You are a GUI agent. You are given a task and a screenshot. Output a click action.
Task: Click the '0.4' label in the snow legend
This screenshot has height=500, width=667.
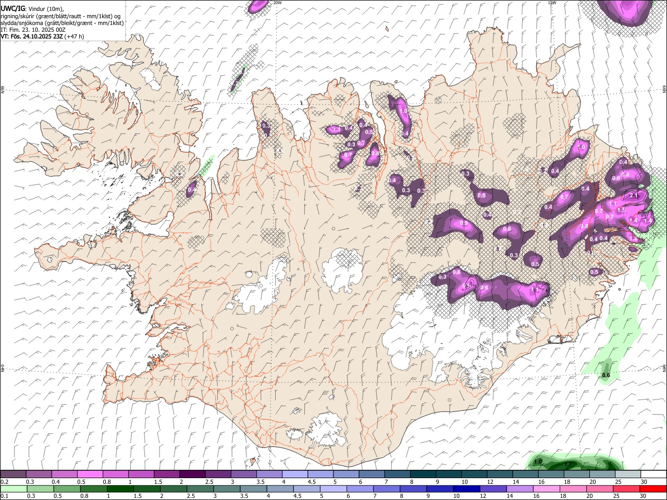tap(55, 482)
